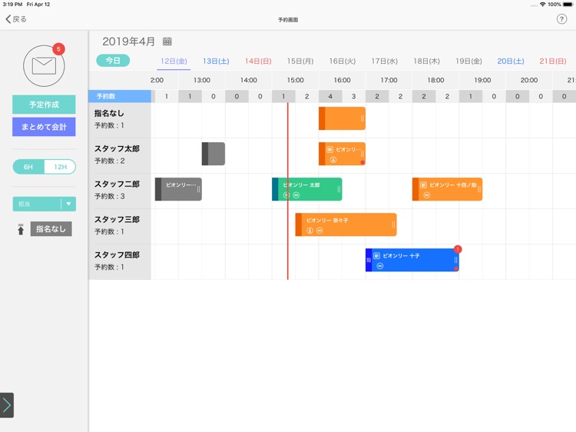Screen dimensions: 576x432
Task: Tap the battery indicator in status bar
Action: 568,5
